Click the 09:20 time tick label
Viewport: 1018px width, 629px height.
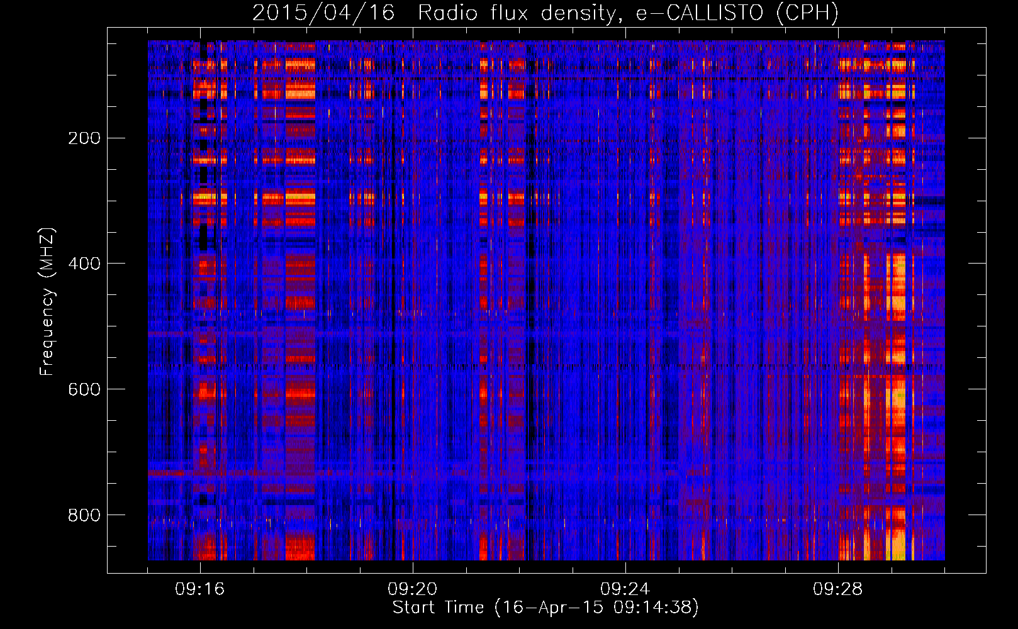point(413,589)
